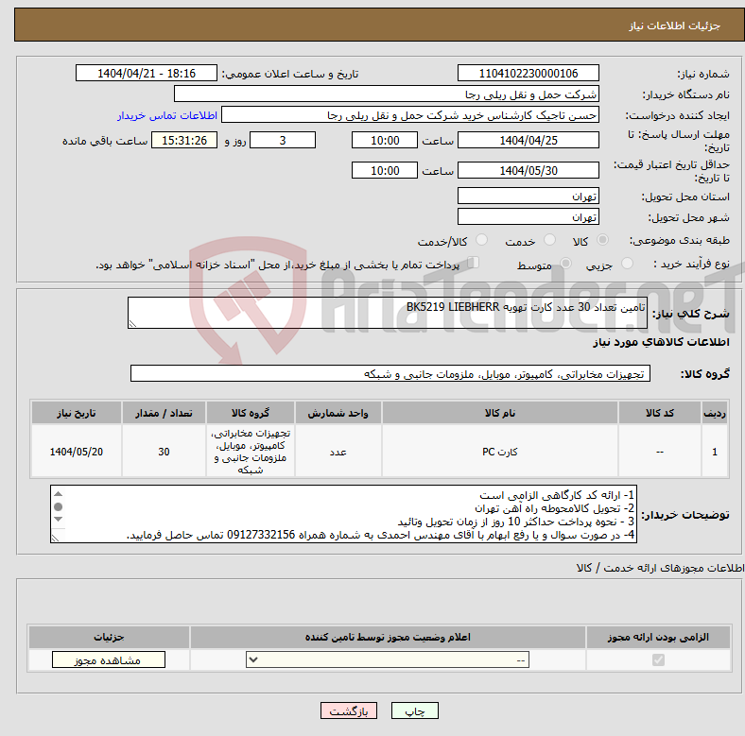Click the الزامی بودن ارائه مجوز header

click(x=658, y=637)
